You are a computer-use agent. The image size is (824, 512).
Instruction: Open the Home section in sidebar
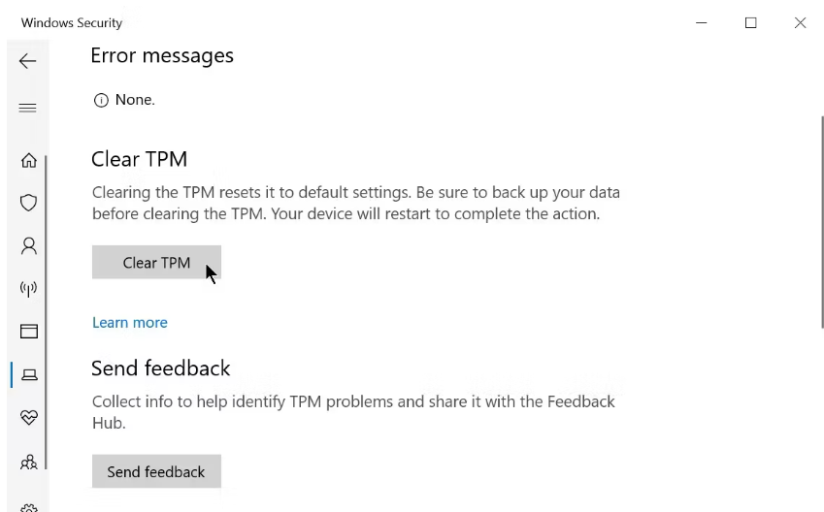[x=29, y=161]
